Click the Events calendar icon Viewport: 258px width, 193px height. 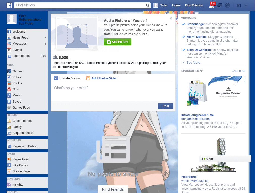(x=9, y=50)
